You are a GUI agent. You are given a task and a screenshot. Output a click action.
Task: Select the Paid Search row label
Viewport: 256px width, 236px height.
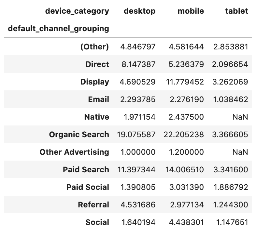click(86, 169)
